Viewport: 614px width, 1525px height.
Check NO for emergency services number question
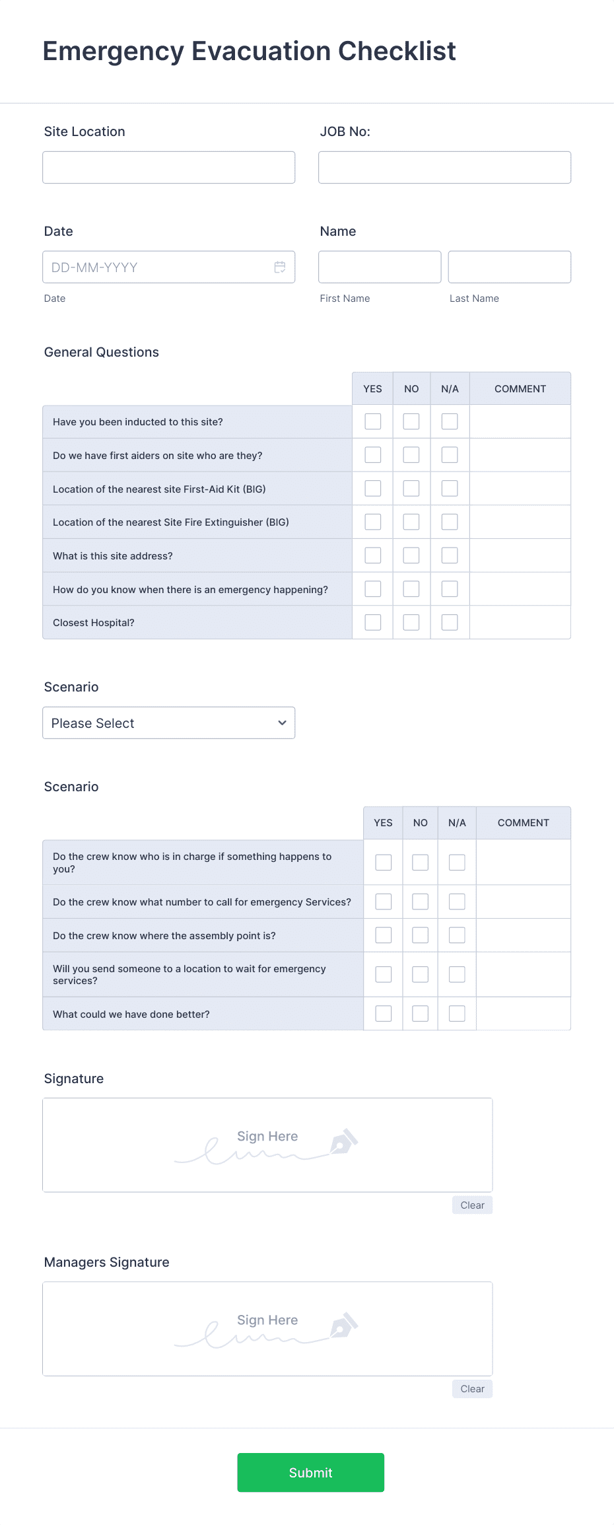(x=420, y=902)
